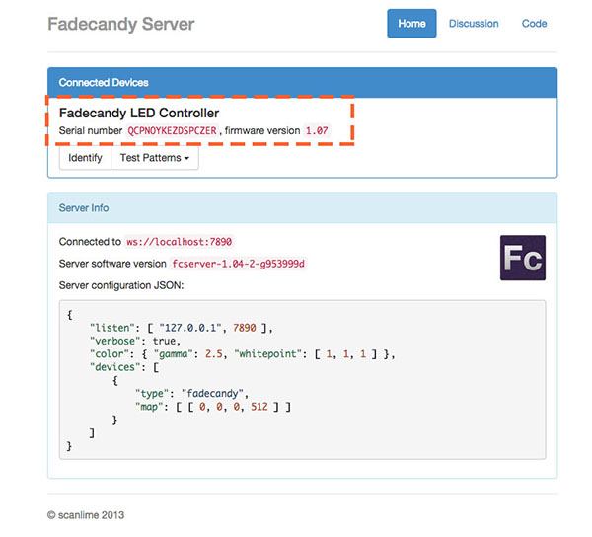Click the "gamma": 2.5 value in JSON

(x=189, y=353)
